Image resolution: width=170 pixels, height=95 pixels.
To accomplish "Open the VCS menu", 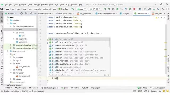I will 67,5.
